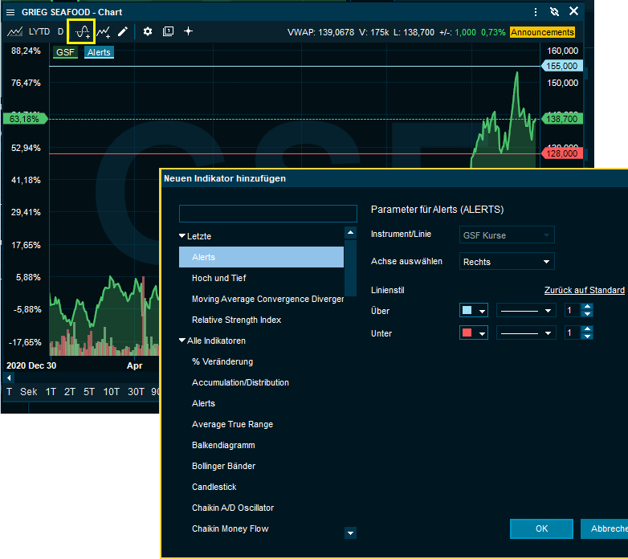The width and height of the screenshot is (628, 559).
Task: Click Zurück auf Standard link
Action: click(x=584, y=290)
